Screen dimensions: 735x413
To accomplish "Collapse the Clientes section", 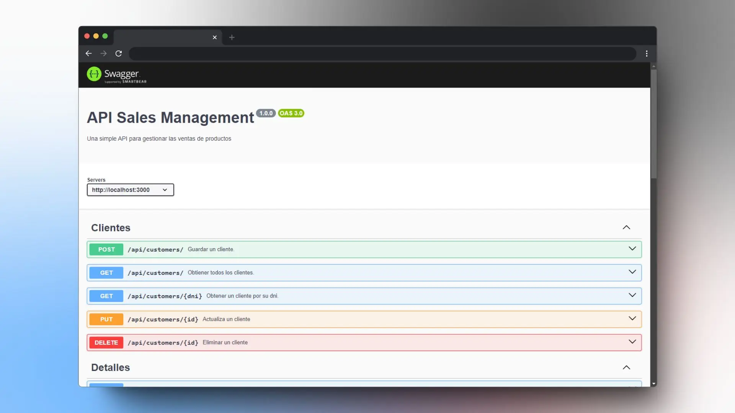I will point(626,227).
